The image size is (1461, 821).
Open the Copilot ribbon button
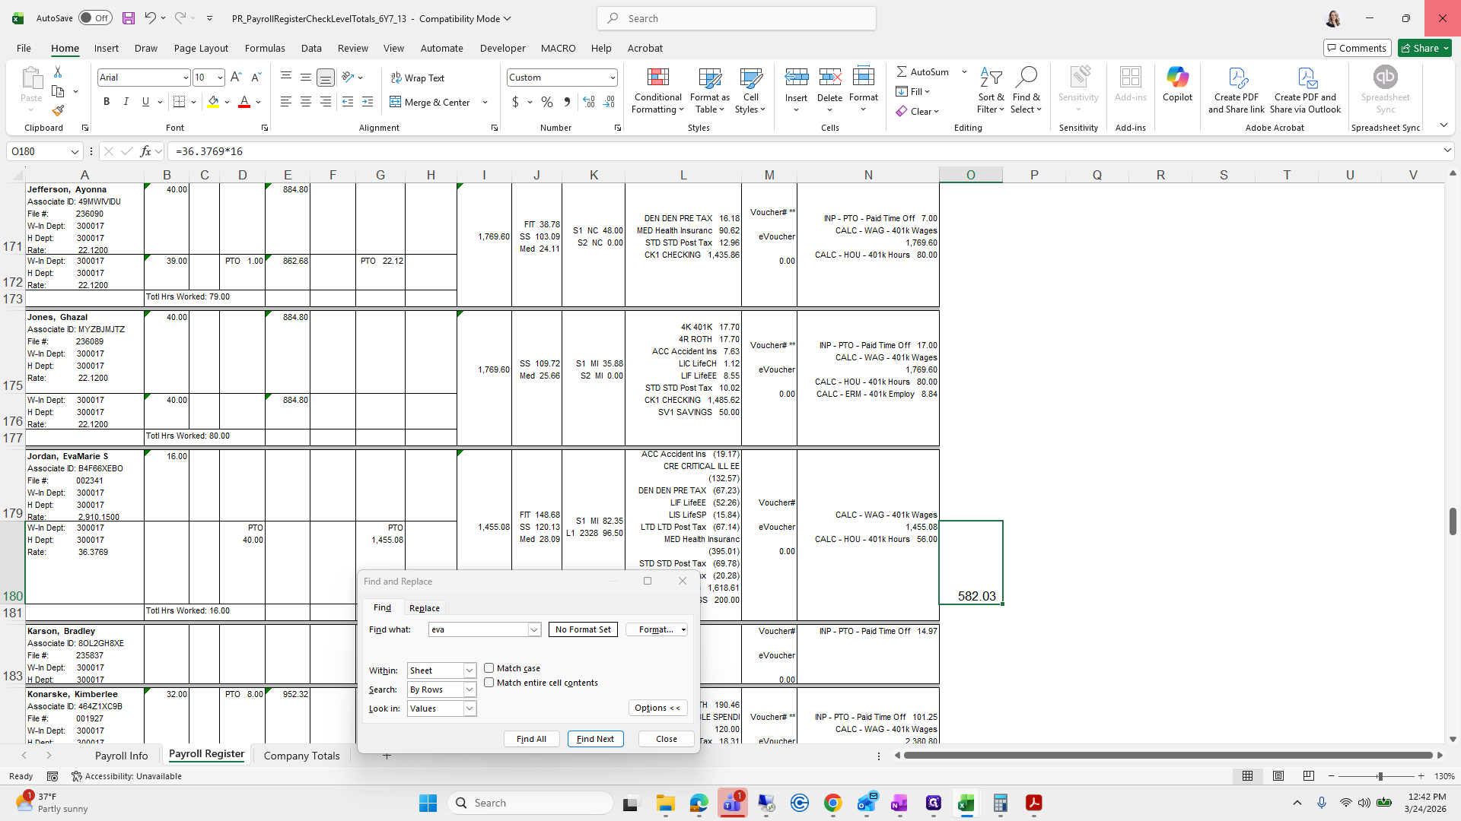1176,84
